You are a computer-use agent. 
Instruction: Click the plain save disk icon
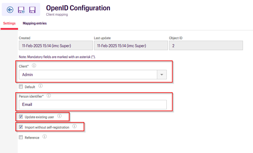[x=32, y=10]
